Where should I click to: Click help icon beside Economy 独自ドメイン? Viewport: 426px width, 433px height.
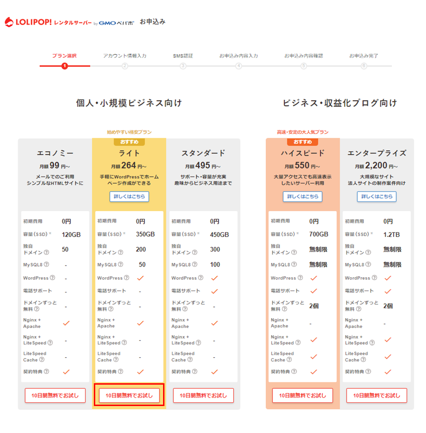[x=46, y=253]
